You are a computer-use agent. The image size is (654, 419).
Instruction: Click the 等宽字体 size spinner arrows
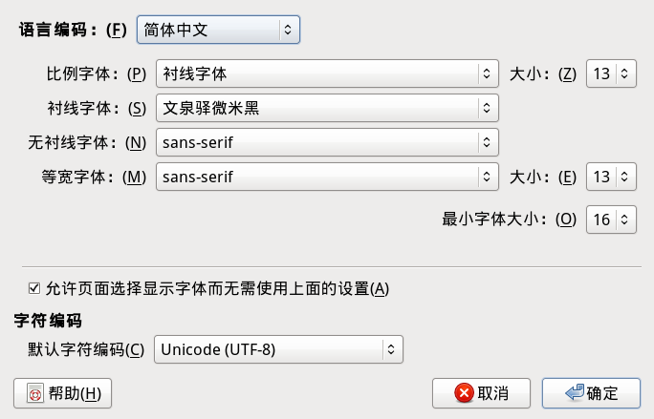click(624, 177)
